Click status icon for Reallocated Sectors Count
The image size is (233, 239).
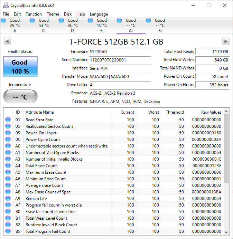(8, 126)
